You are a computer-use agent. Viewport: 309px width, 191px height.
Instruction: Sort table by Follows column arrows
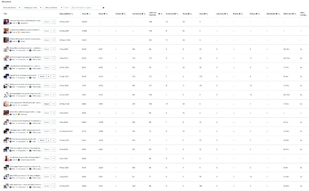tap(259, 14)
